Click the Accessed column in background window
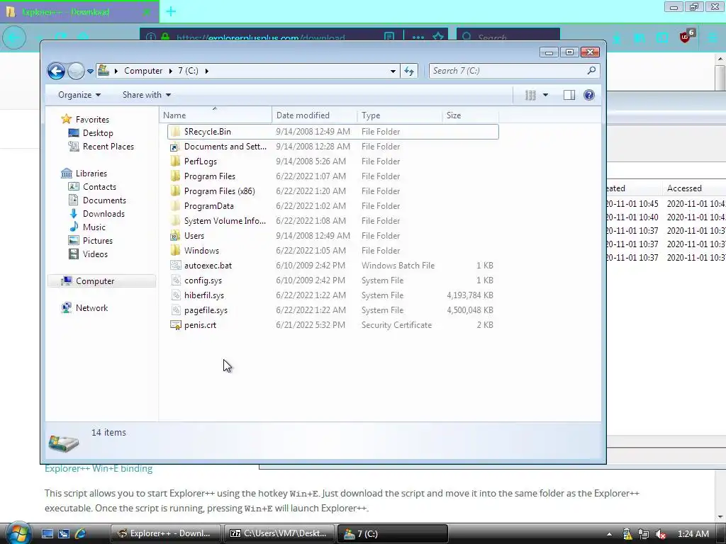Viewport: 726px width, 544px height. pos(684,188)
